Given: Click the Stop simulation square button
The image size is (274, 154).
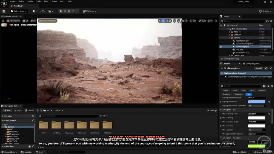Looking at the screenshot, I should click(x=69, y=11).
